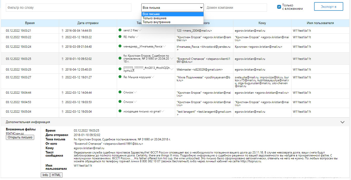Click the green status dot for 'send 2 files'
This screenshot has width=351, height=180.
click(x=120, y=30)
